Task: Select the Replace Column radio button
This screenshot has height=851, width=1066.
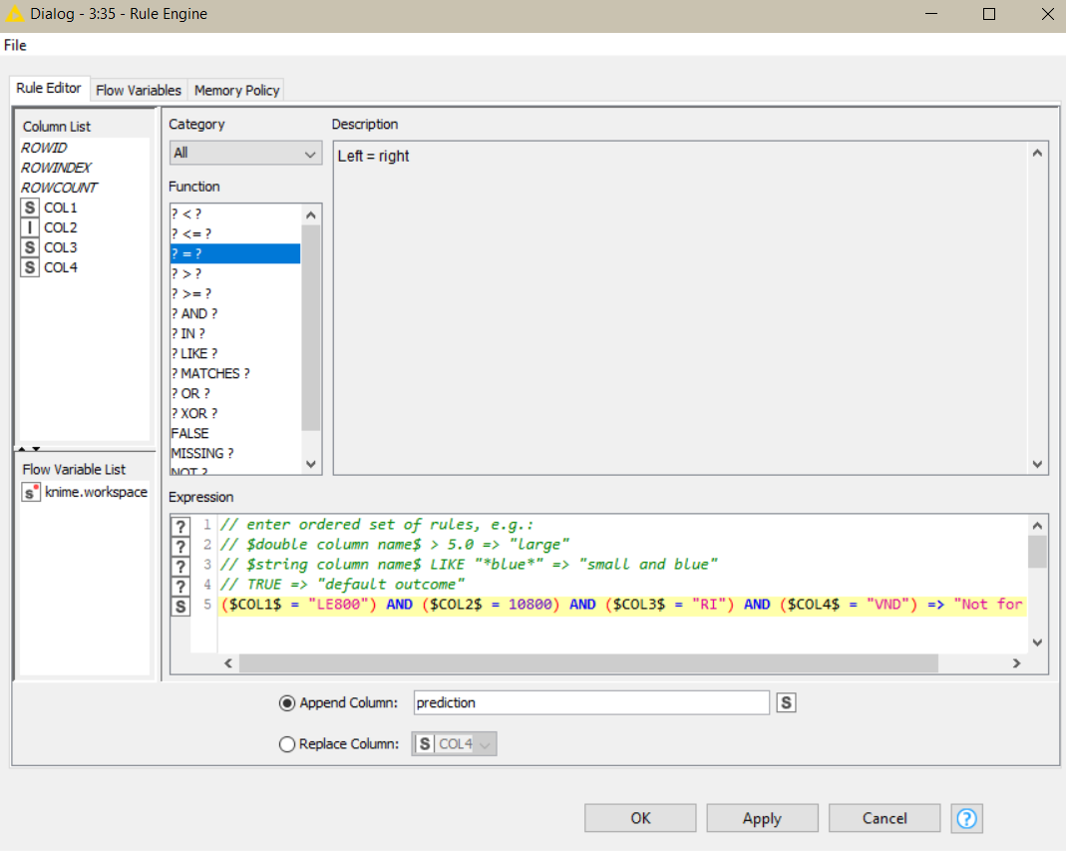Action: tap(287, 743)
